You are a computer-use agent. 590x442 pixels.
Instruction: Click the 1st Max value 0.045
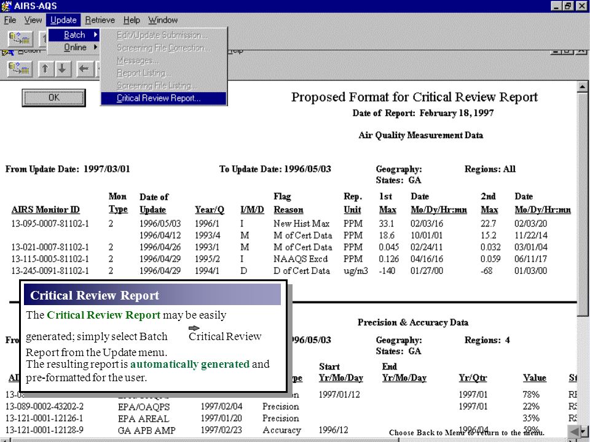pos(388,247)
